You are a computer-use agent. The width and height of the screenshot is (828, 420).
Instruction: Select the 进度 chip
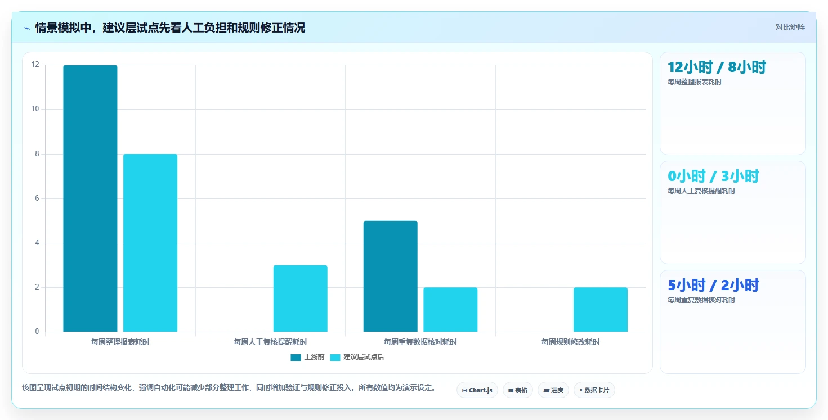(x=553, y=390)
